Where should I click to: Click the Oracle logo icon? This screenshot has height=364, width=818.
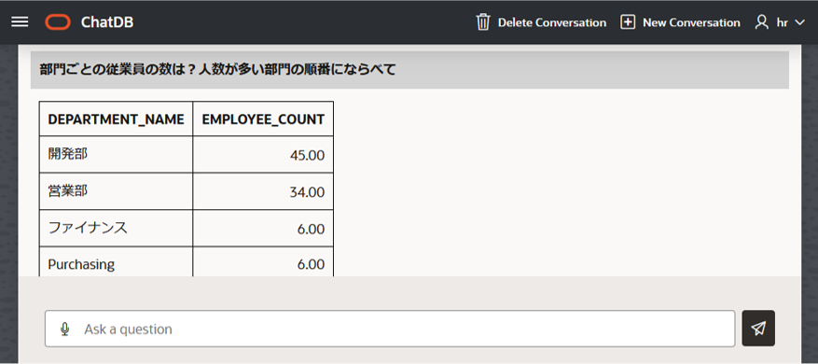point(58,22)
